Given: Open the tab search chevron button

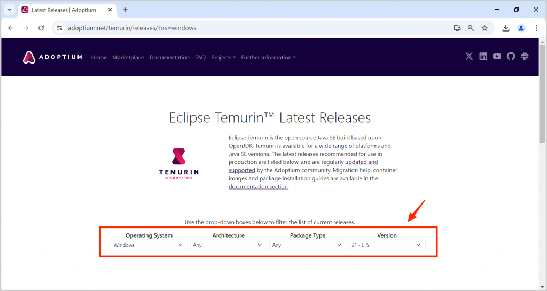Looking at the screenshot, I should (x=10, y=10).
